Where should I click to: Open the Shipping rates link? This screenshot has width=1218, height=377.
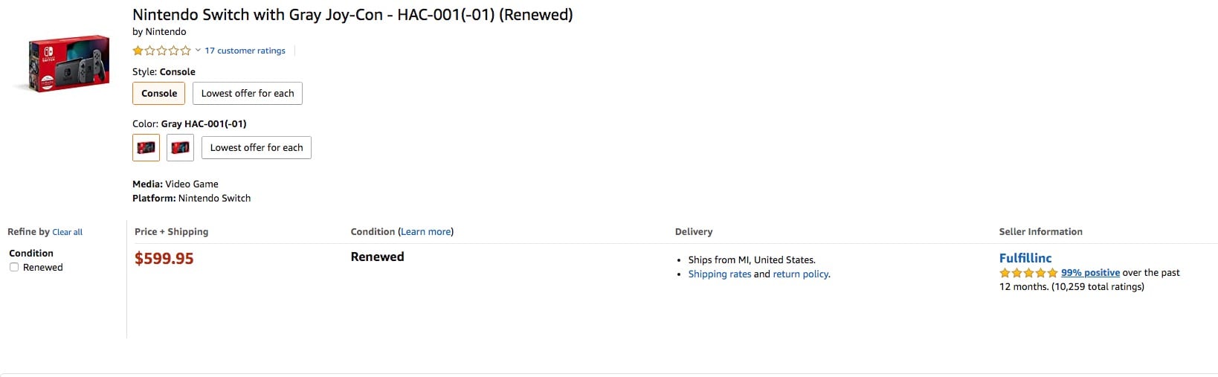click(719, 274)
